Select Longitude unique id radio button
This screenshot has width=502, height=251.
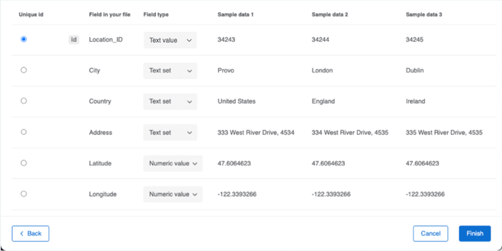click(x=24, y=194)
